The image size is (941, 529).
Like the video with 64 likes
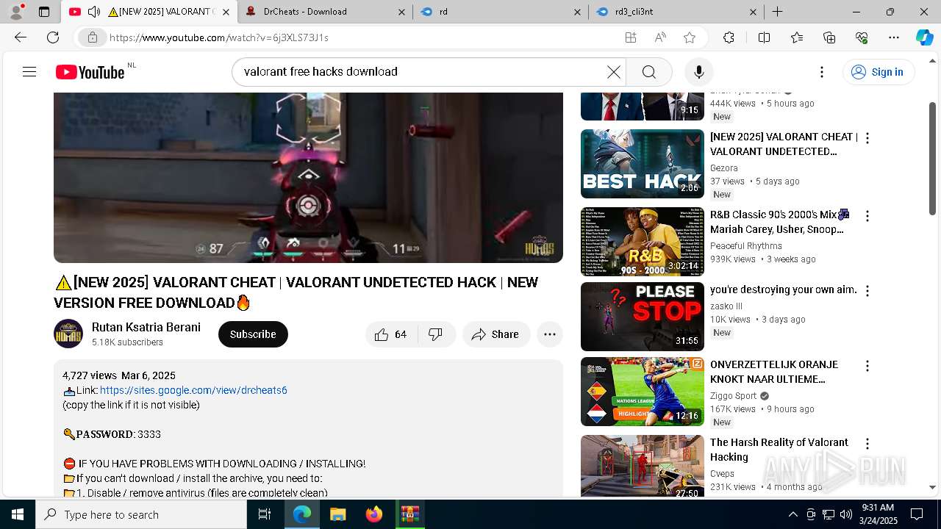pyautogui.click(x=391, y=334)
